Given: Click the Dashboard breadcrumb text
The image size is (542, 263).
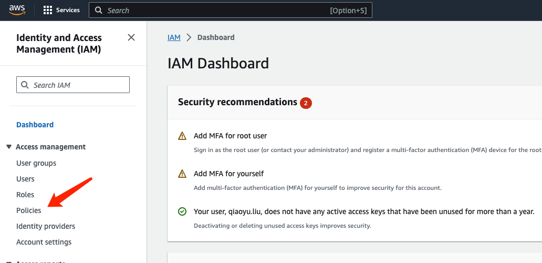Looking at the screenshot, I should pyautogui.click(x=216, y=37).
